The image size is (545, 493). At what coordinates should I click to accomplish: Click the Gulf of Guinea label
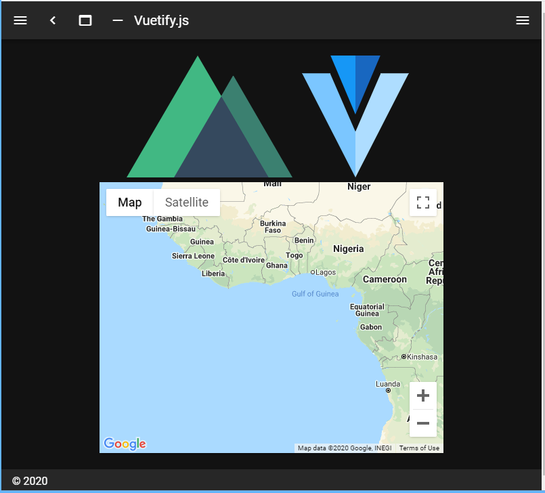pos(315,294)
